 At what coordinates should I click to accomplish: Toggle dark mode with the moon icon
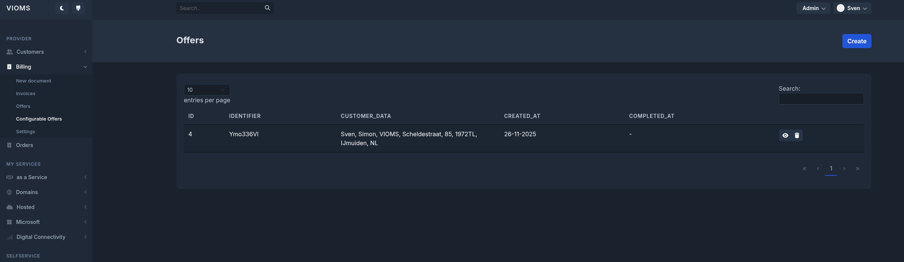click(x=62, y=8)
